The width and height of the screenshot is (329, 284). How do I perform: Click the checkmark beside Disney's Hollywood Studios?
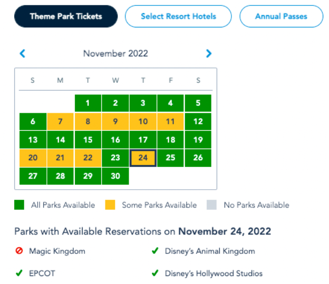tap(155, 273)
